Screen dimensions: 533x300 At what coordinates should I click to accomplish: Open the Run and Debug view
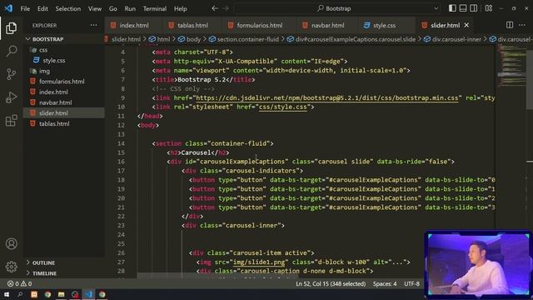point(11,97)
